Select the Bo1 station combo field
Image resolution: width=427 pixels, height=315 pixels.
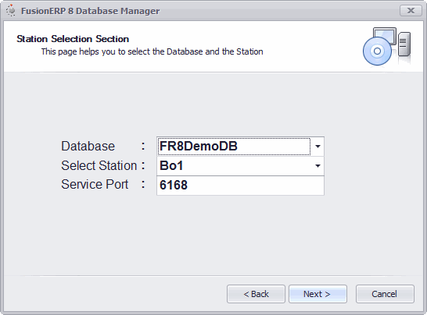point(240,166)
